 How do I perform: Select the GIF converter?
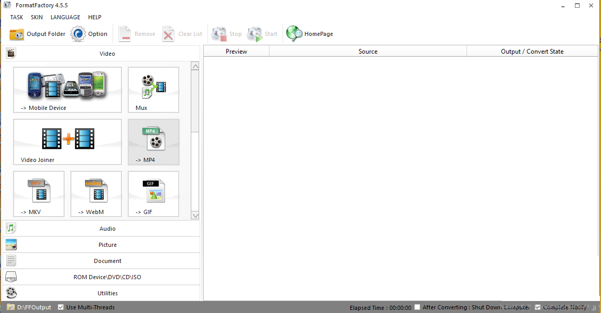tap(153, 194)
